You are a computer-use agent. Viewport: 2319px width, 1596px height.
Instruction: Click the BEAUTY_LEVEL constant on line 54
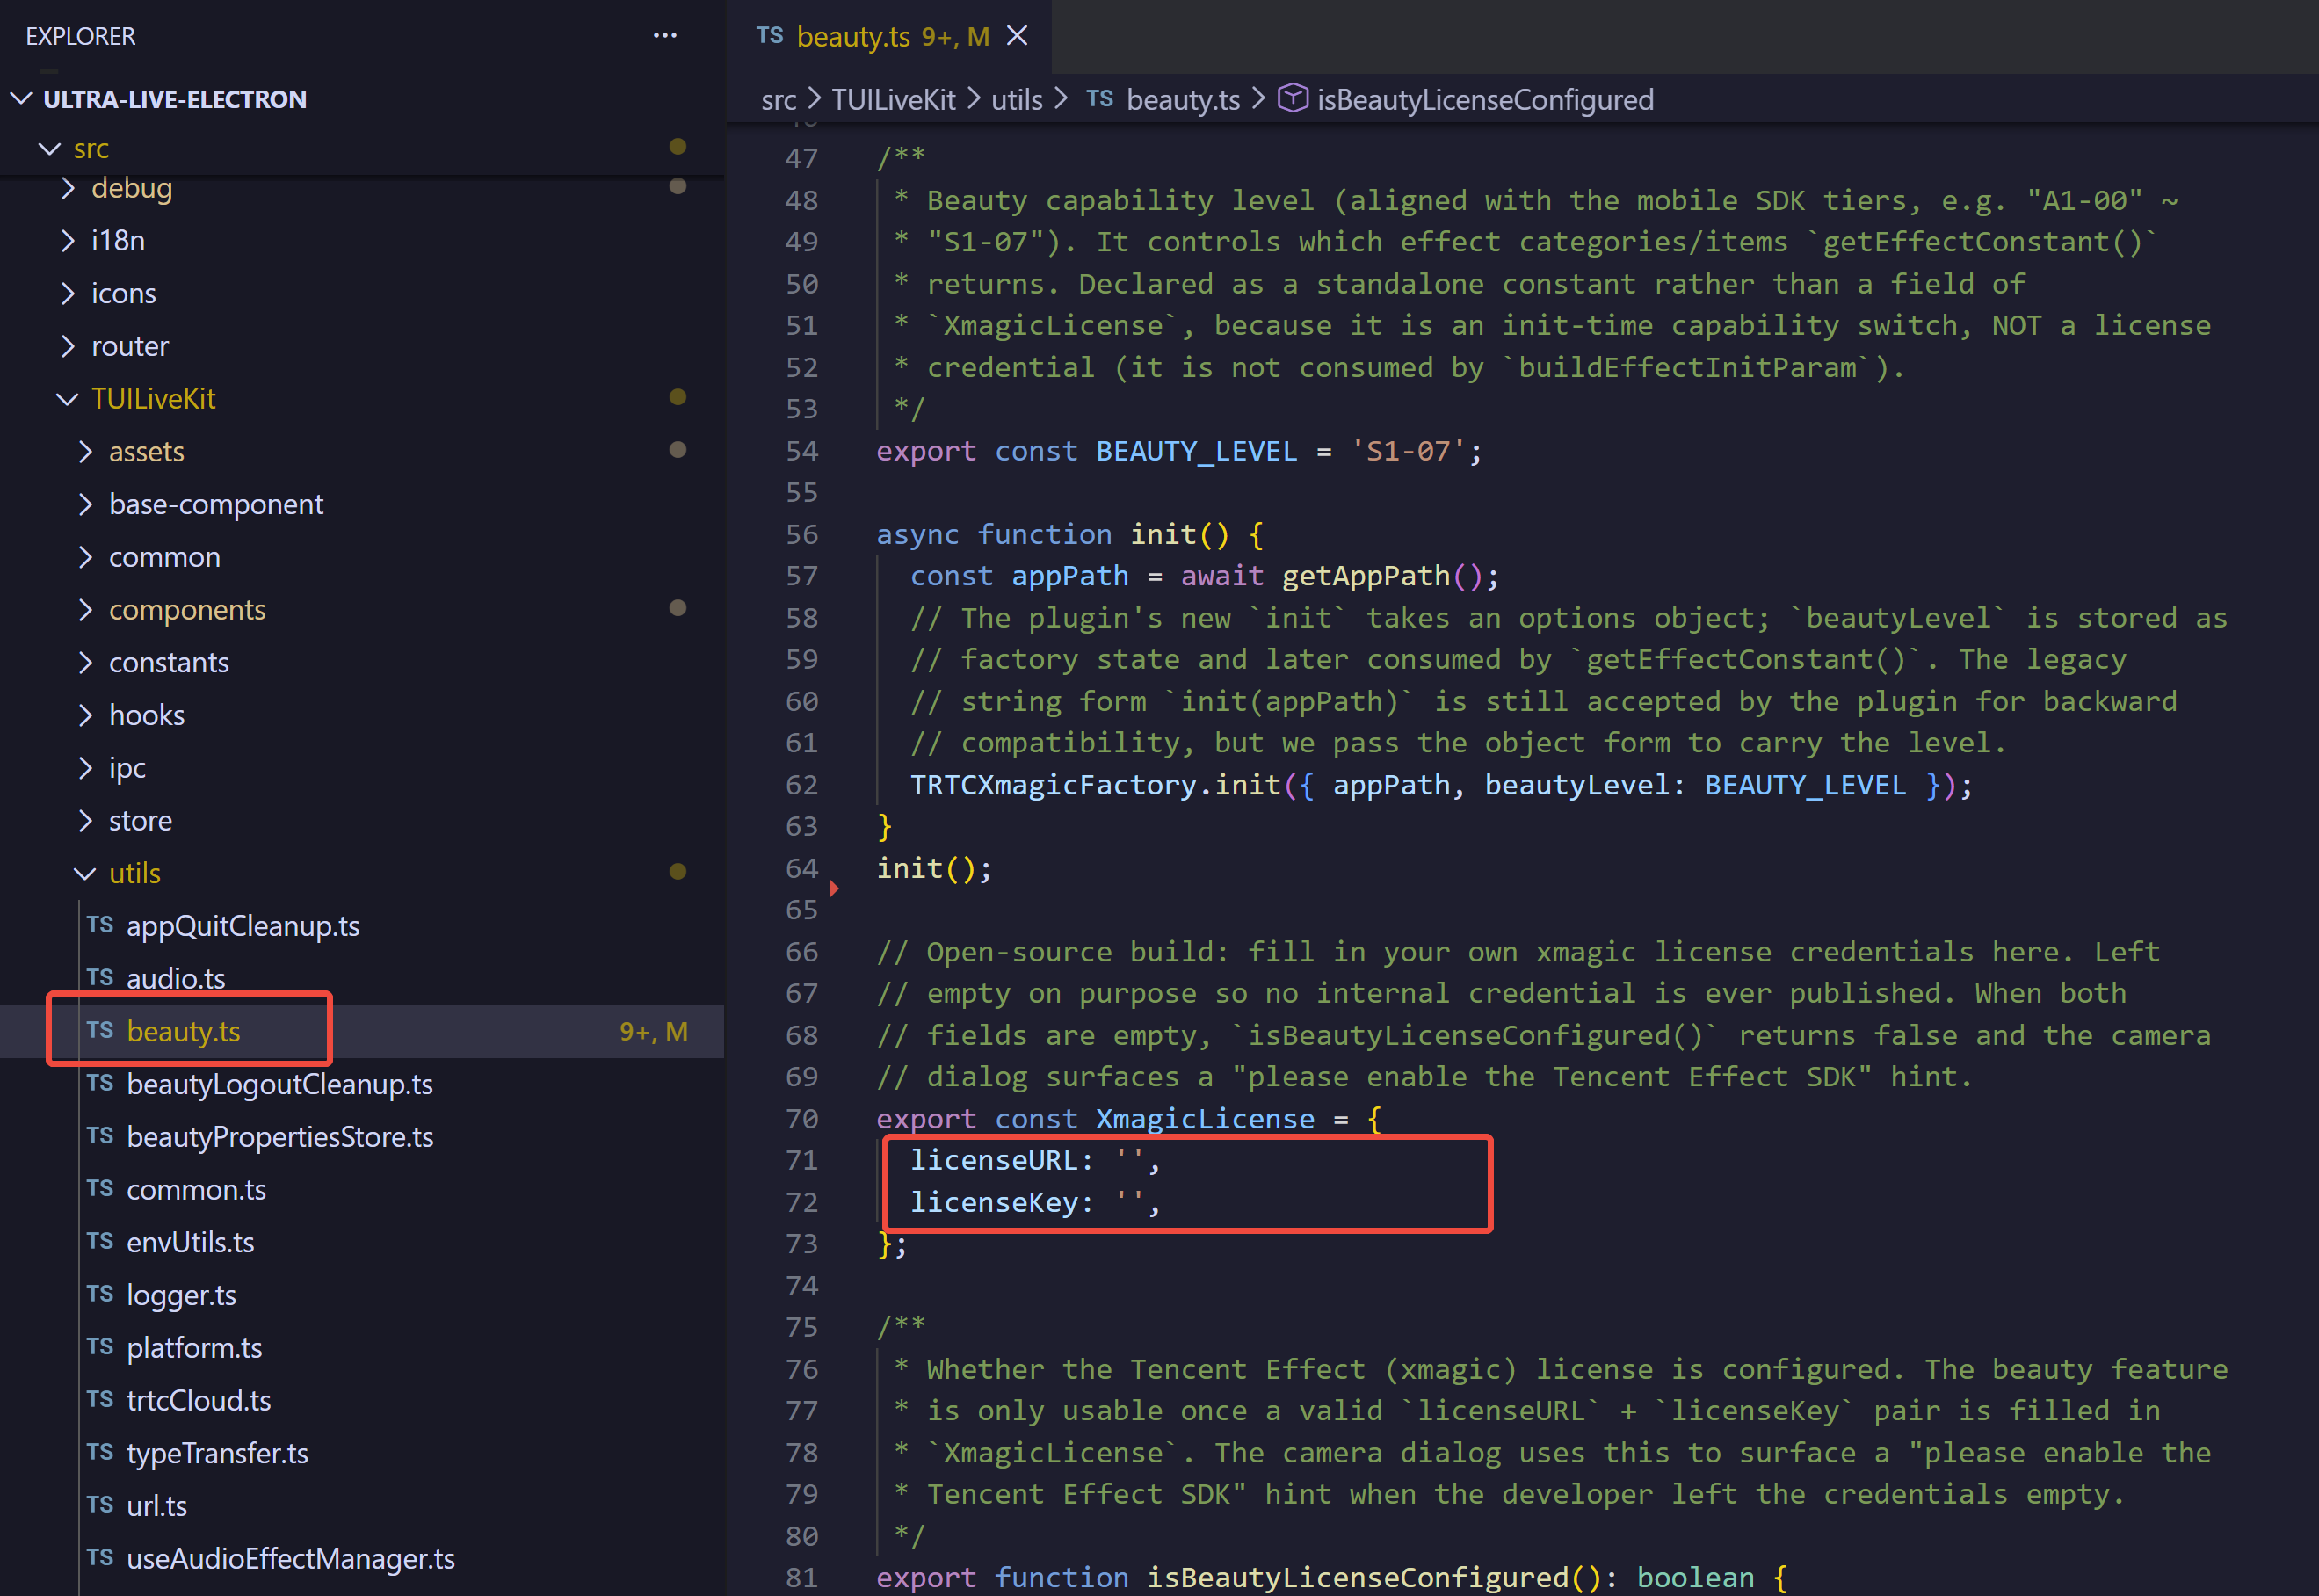coord(1197,451)
